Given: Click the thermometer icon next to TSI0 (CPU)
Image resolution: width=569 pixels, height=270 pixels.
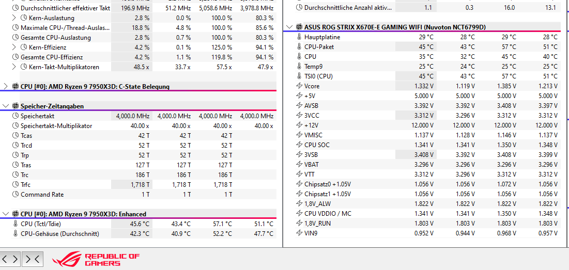Looking at the screenshot, I should pyautogui.click(x=299, y=76).
